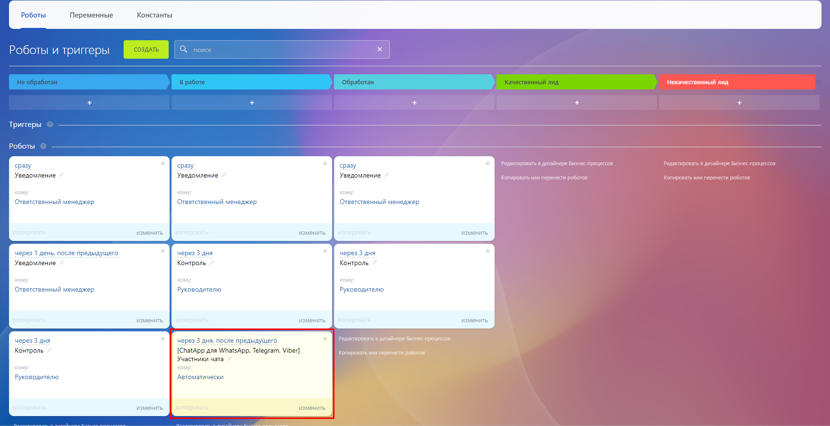830x426 pixels.
Task: Change delay 'через 1 день, после предыдущего'
Action: (66, 253)
